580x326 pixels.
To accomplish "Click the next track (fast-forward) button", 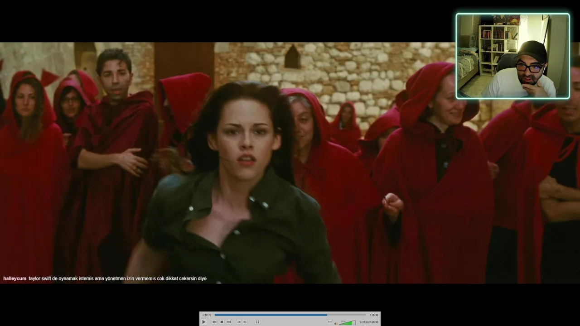I will pyautogui.click(x=229, y=322).
